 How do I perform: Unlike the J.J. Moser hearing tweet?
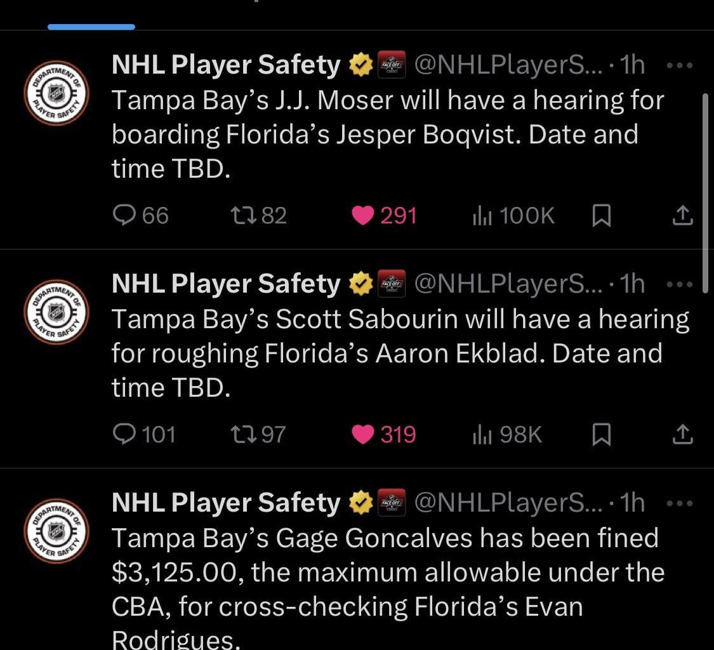coord(363,215)
